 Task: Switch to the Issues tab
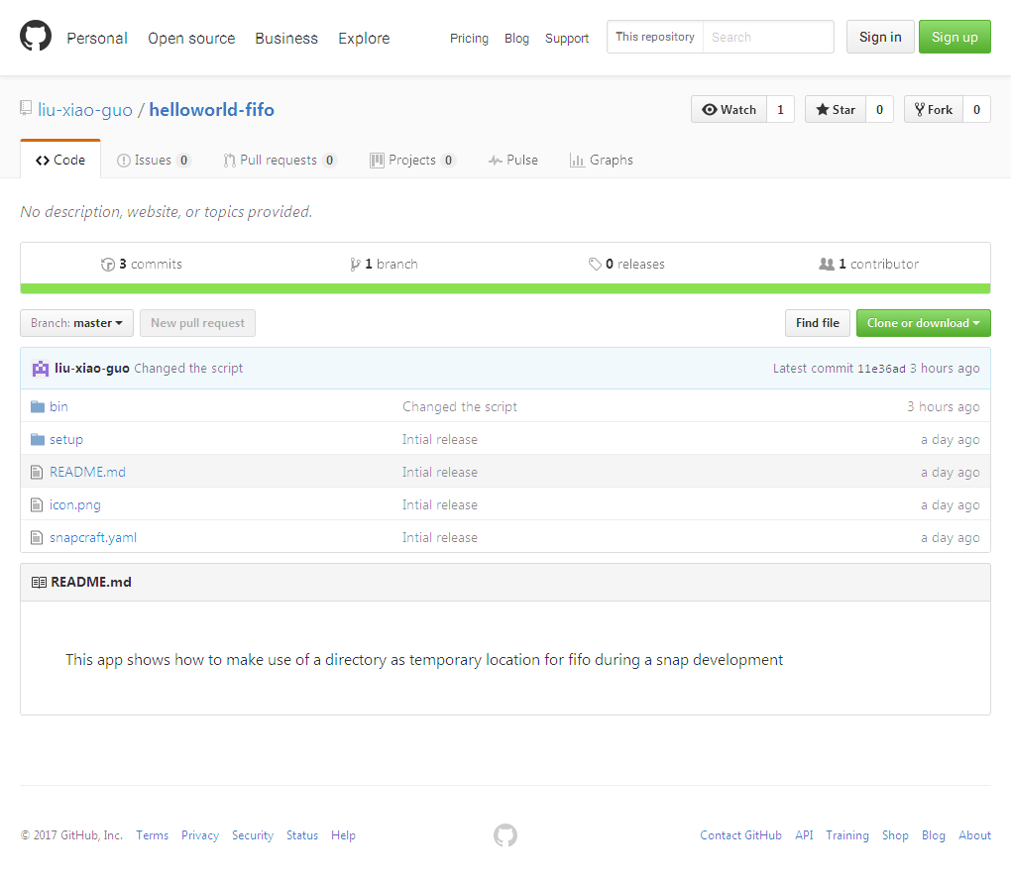[x=154, y=160]
